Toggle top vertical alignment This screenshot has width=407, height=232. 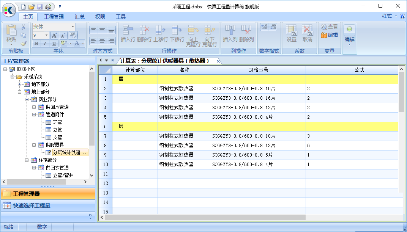click(93, 30)
